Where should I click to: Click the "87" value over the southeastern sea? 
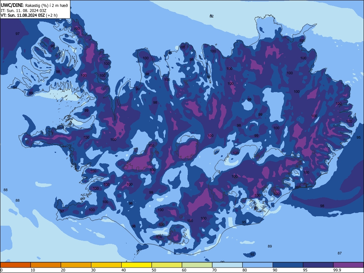point(340,253)
